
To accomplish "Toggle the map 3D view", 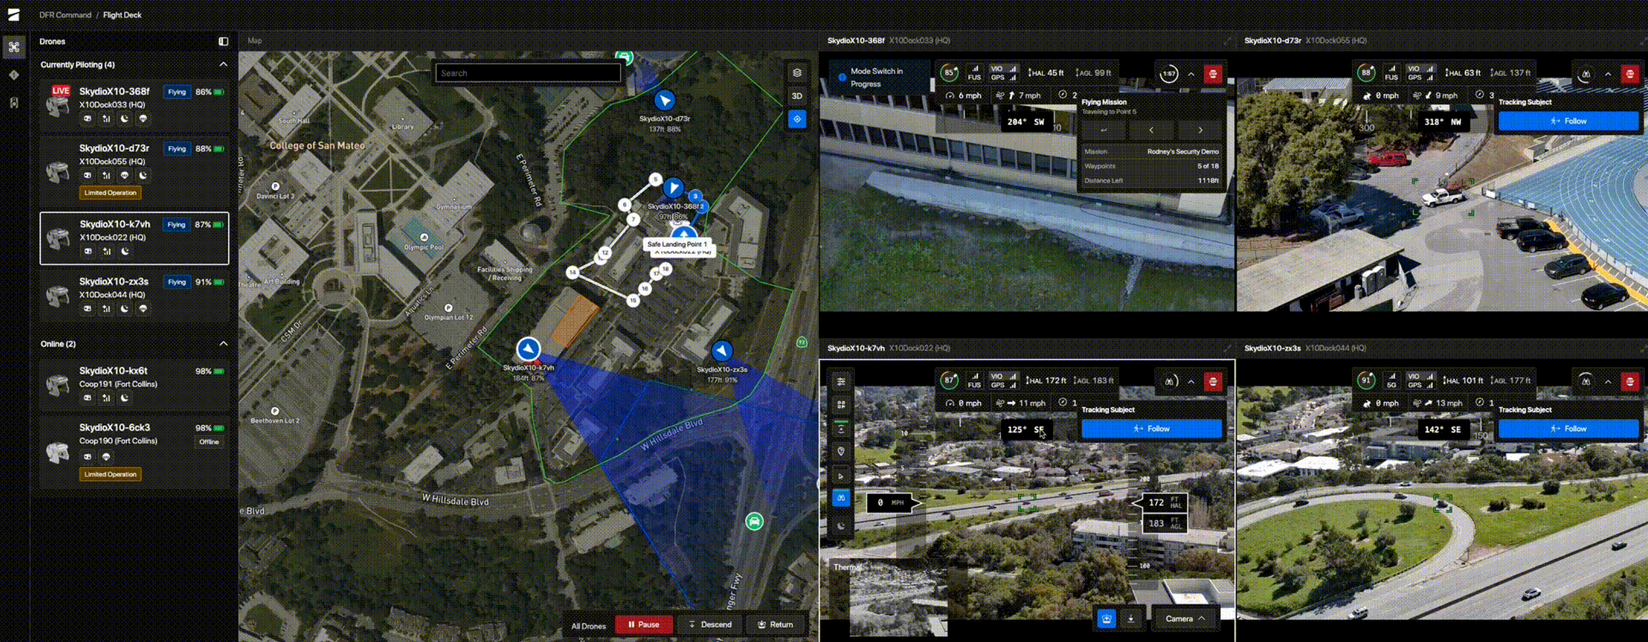I will [x=797, y=96].
